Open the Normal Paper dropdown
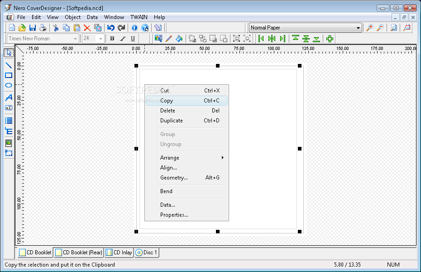Screen dimensions: 421x272 pos(358,28)
